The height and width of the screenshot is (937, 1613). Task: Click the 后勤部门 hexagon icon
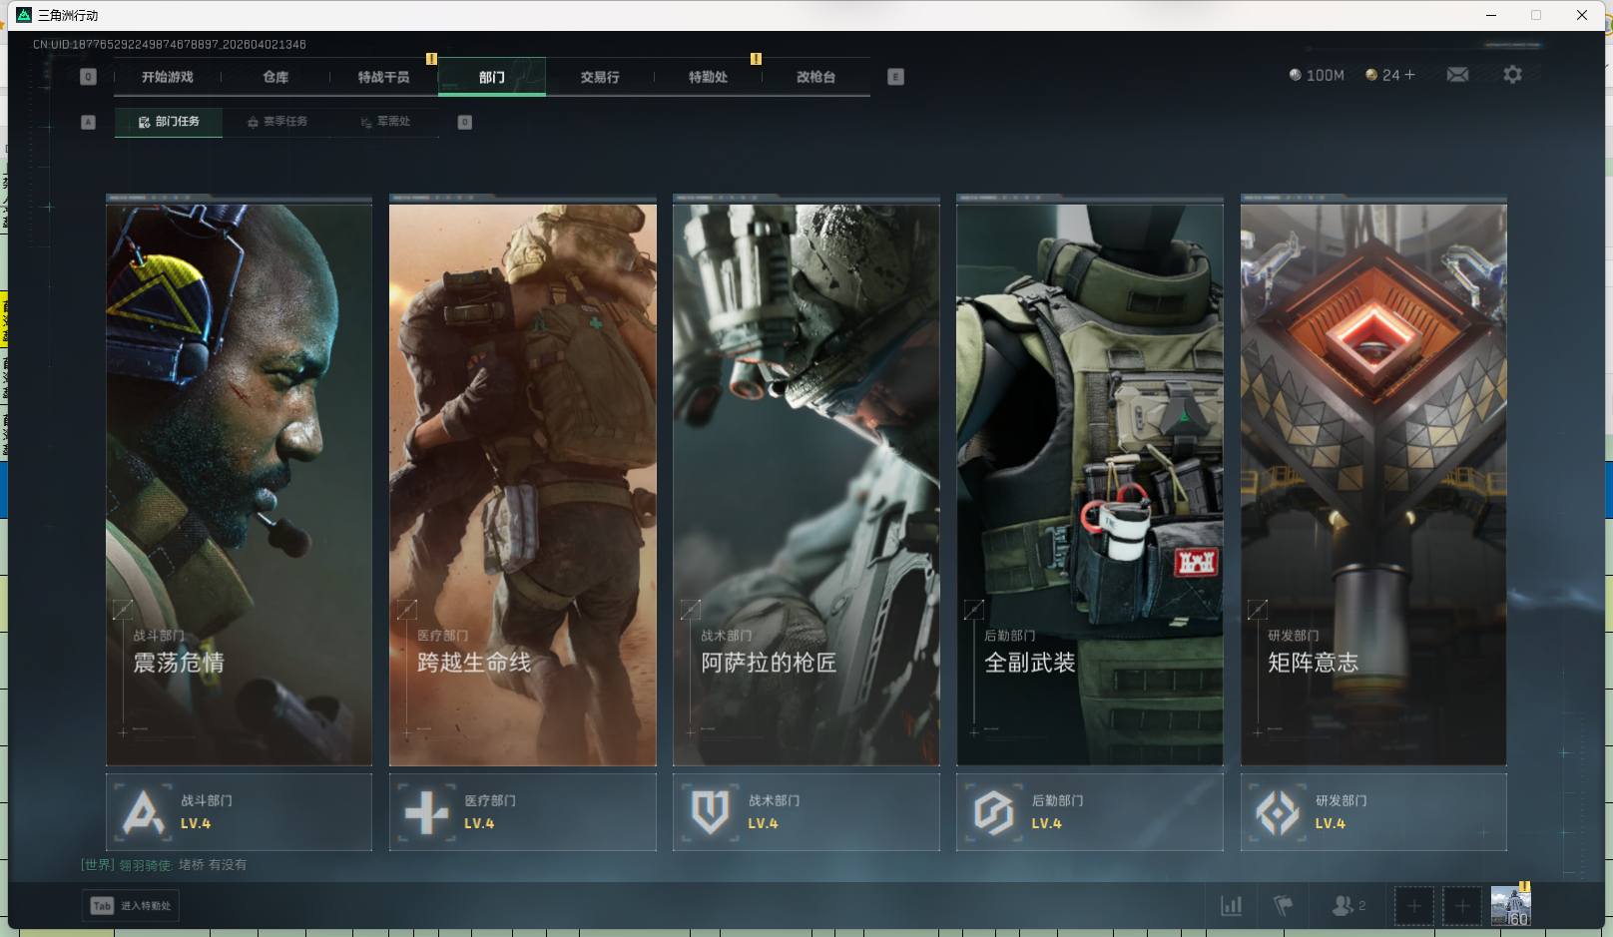993,812
